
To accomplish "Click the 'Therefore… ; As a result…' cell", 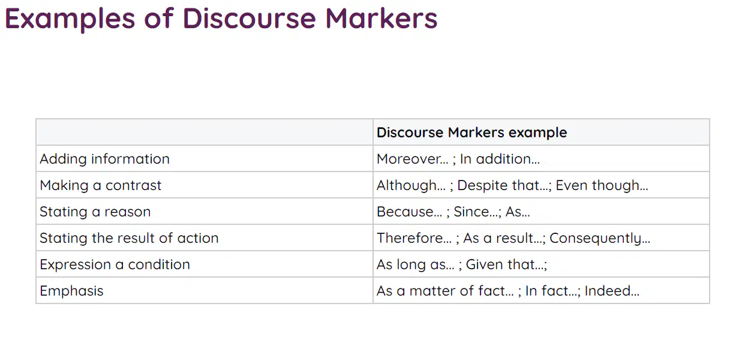I will click(541, 237).
